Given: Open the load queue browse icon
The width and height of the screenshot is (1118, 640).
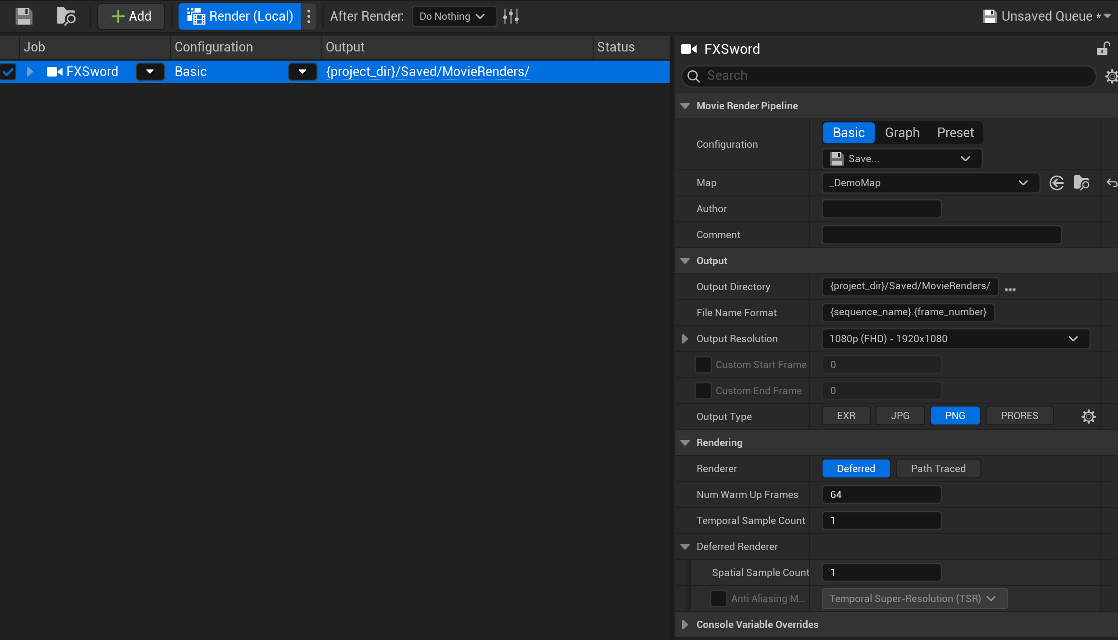Looking at the screenshot, I should tap(66, 16).
